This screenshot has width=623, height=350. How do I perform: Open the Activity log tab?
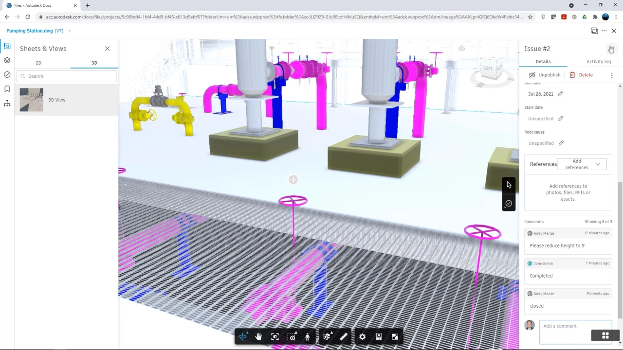tap(599, 62)
